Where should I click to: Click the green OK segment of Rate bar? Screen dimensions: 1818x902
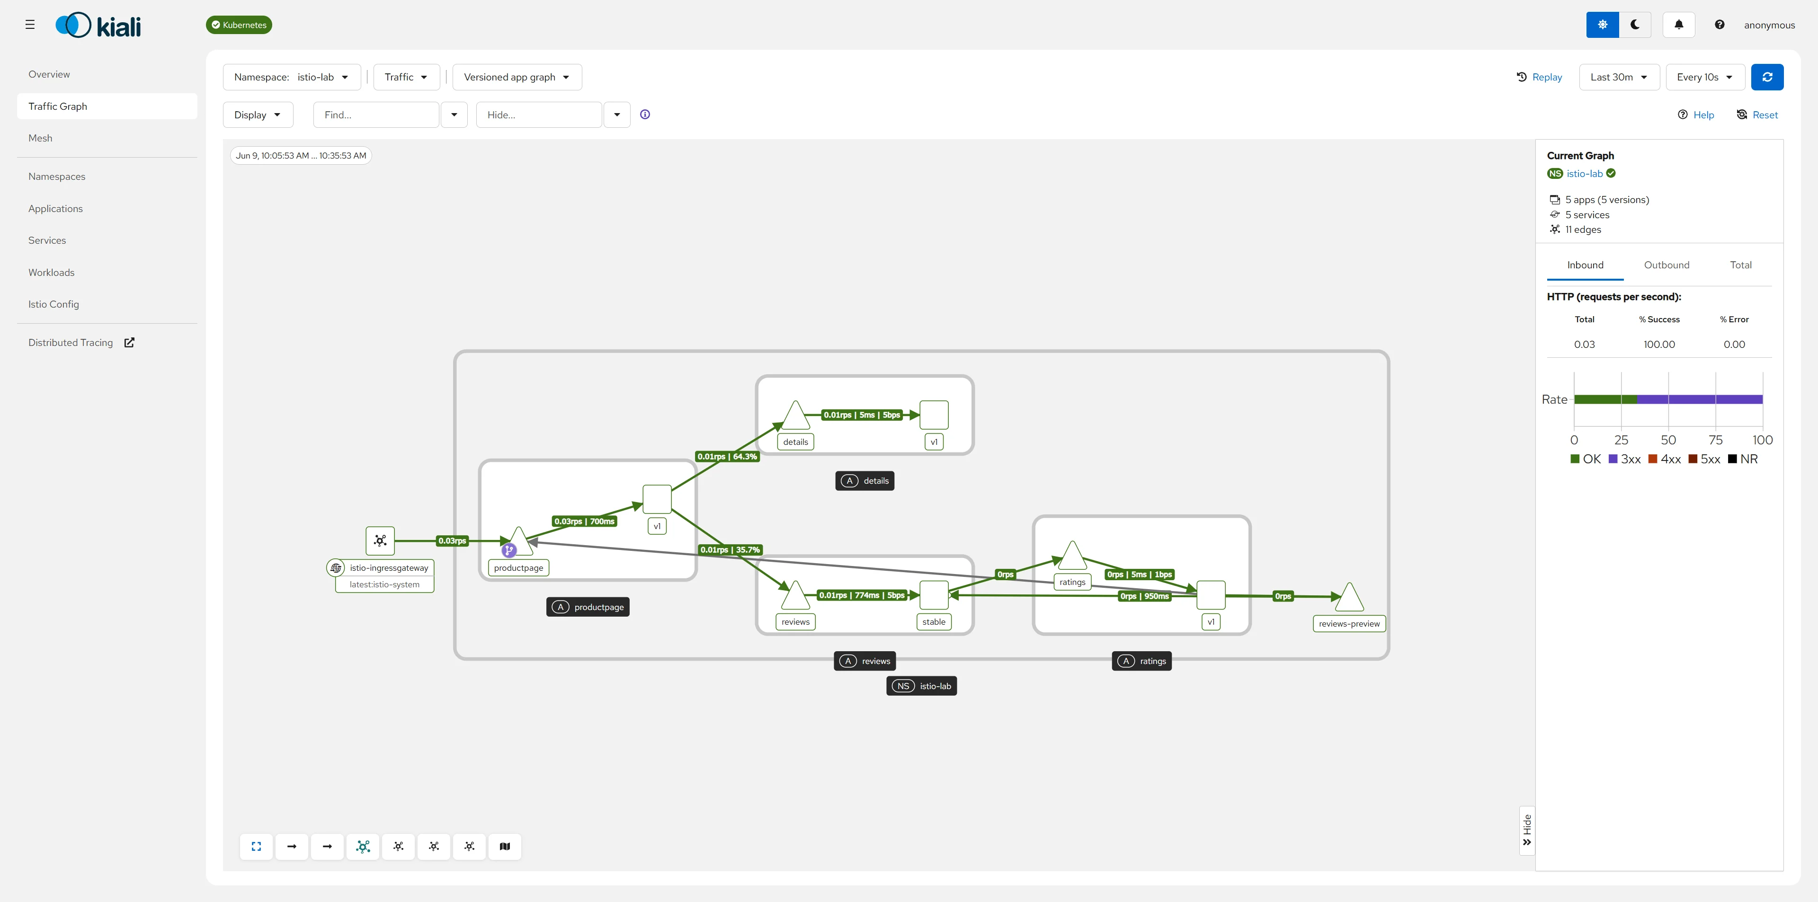tap(1605, 399)
